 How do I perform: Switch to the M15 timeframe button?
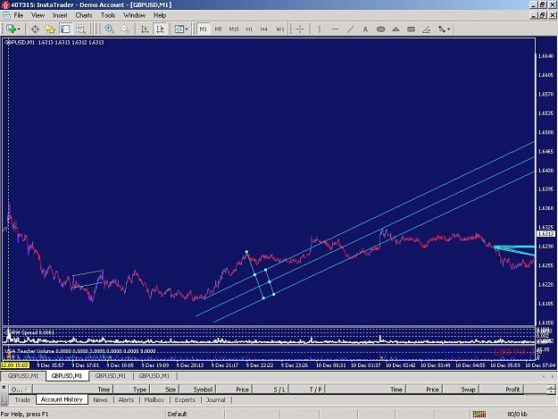[x=234, y=29]
